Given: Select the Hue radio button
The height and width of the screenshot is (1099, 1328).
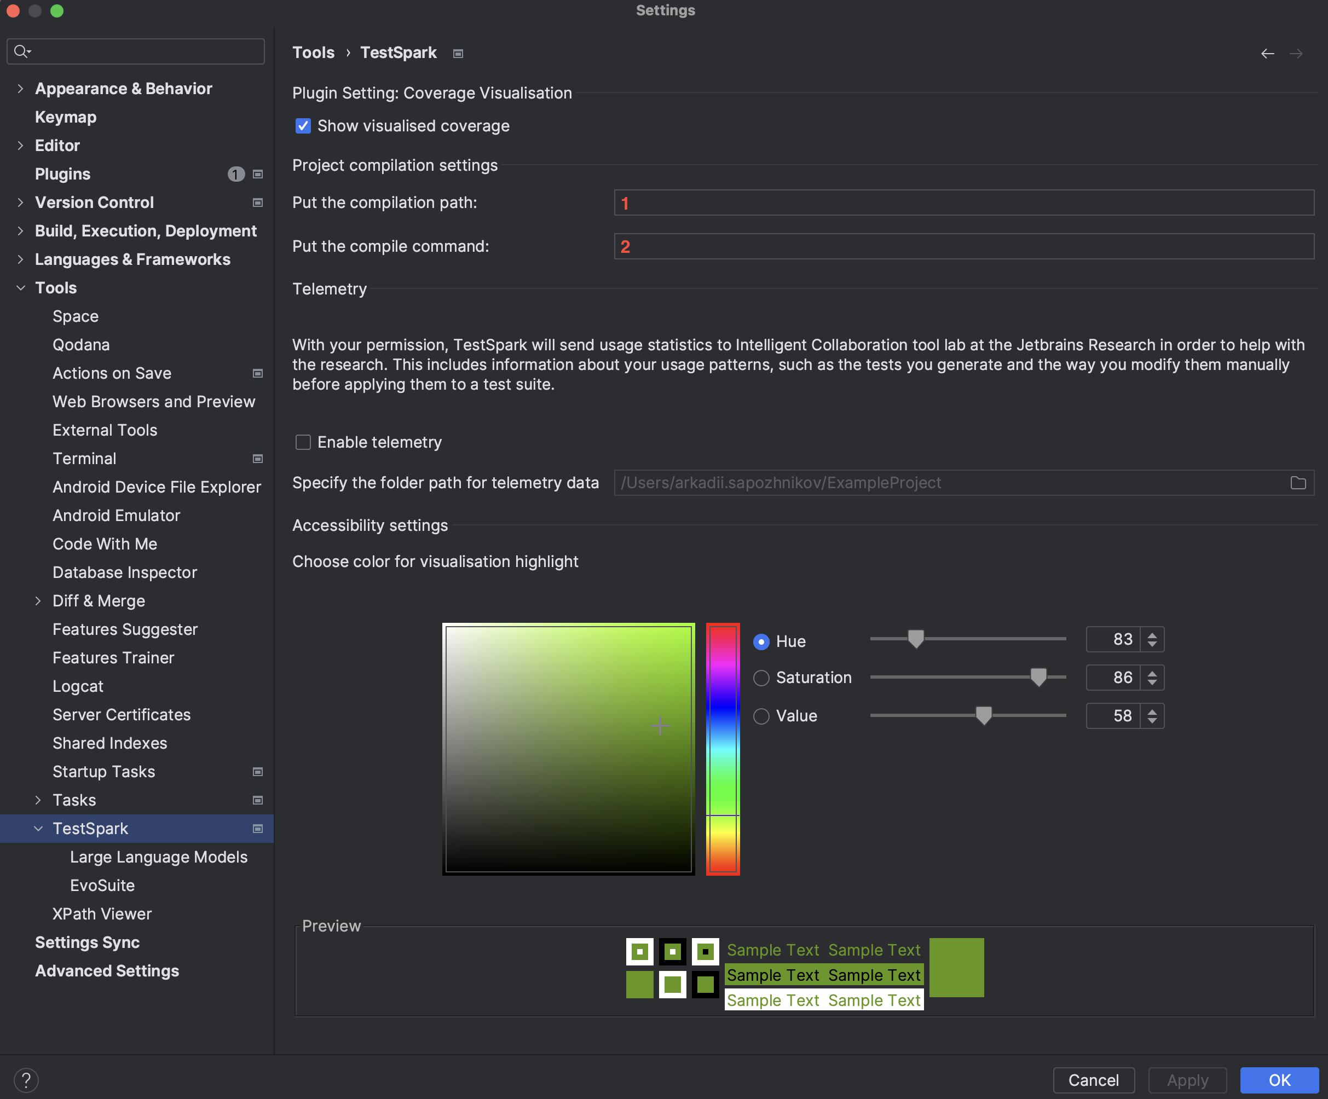Looking at the screenshot, I should tap(762, 639).
